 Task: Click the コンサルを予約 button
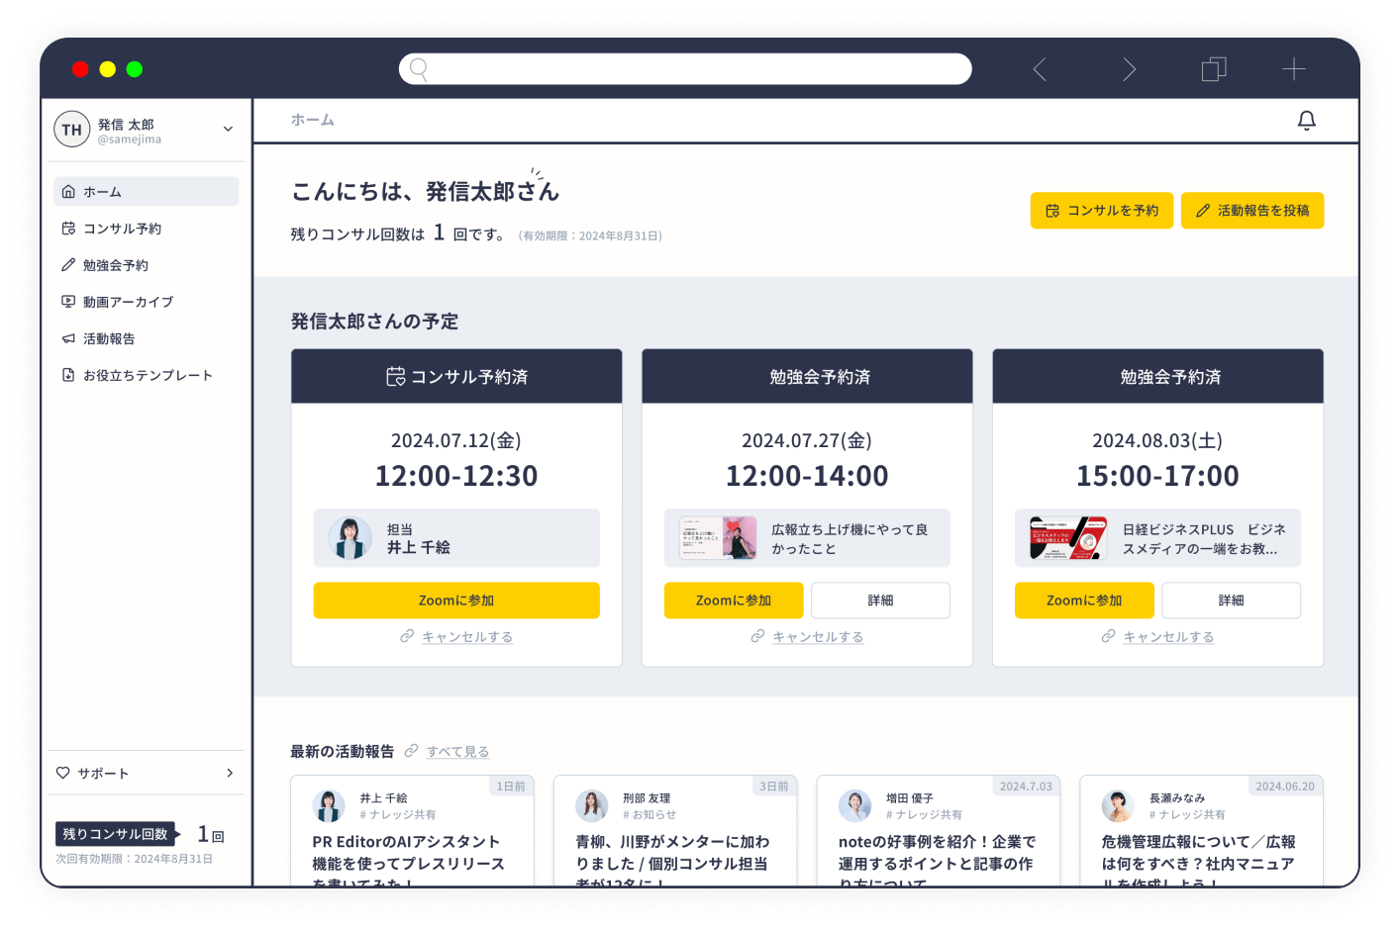pyautogui.click(x=1102, y=211)
